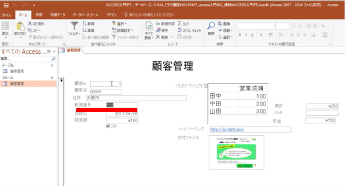The height and width of the screenshot is (194, 346).
Task: Click the align left icon
Action: pyautogui.click(x=292, y=34)
